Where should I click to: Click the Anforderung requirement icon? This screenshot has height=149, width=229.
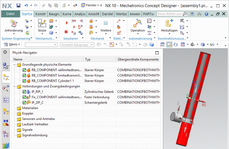13,24
